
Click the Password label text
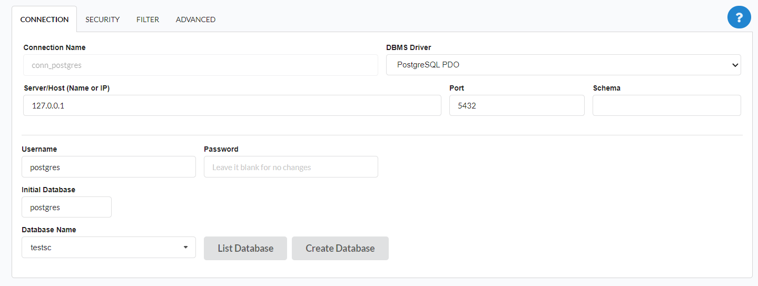221,149
